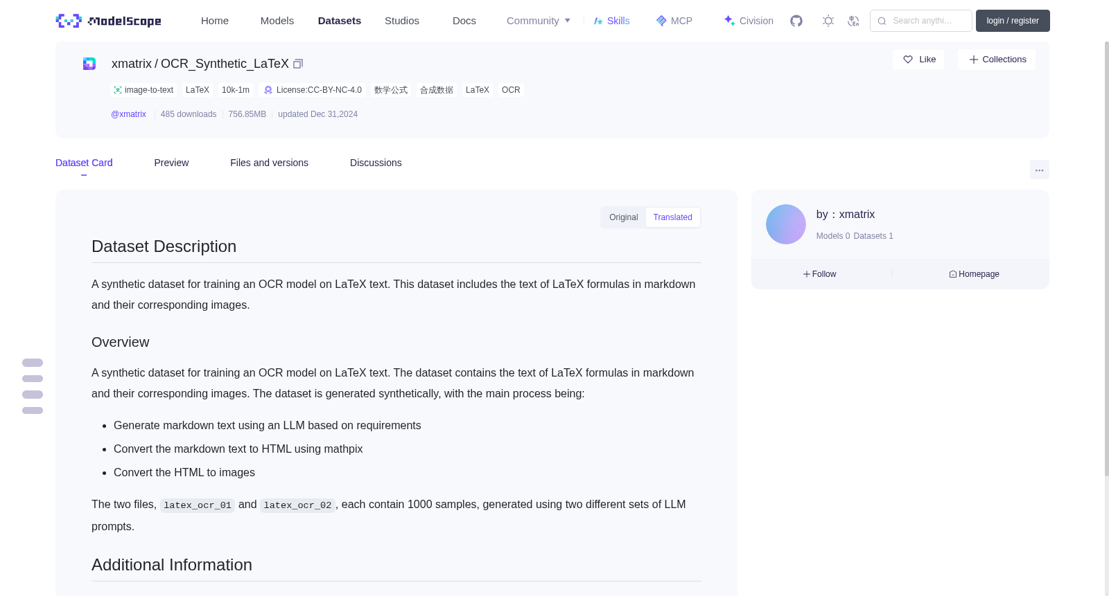Open the Civision link

749,21
